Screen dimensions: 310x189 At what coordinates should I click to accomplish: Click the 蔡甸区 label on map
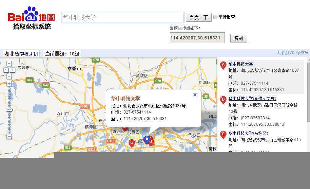pos(91,127)
